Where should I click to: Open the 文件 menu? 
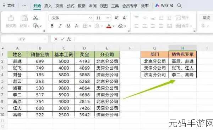9,6
